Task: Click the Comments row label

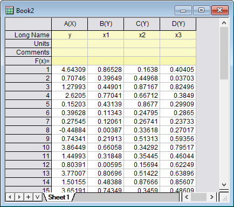Action: tap(29, 52)
